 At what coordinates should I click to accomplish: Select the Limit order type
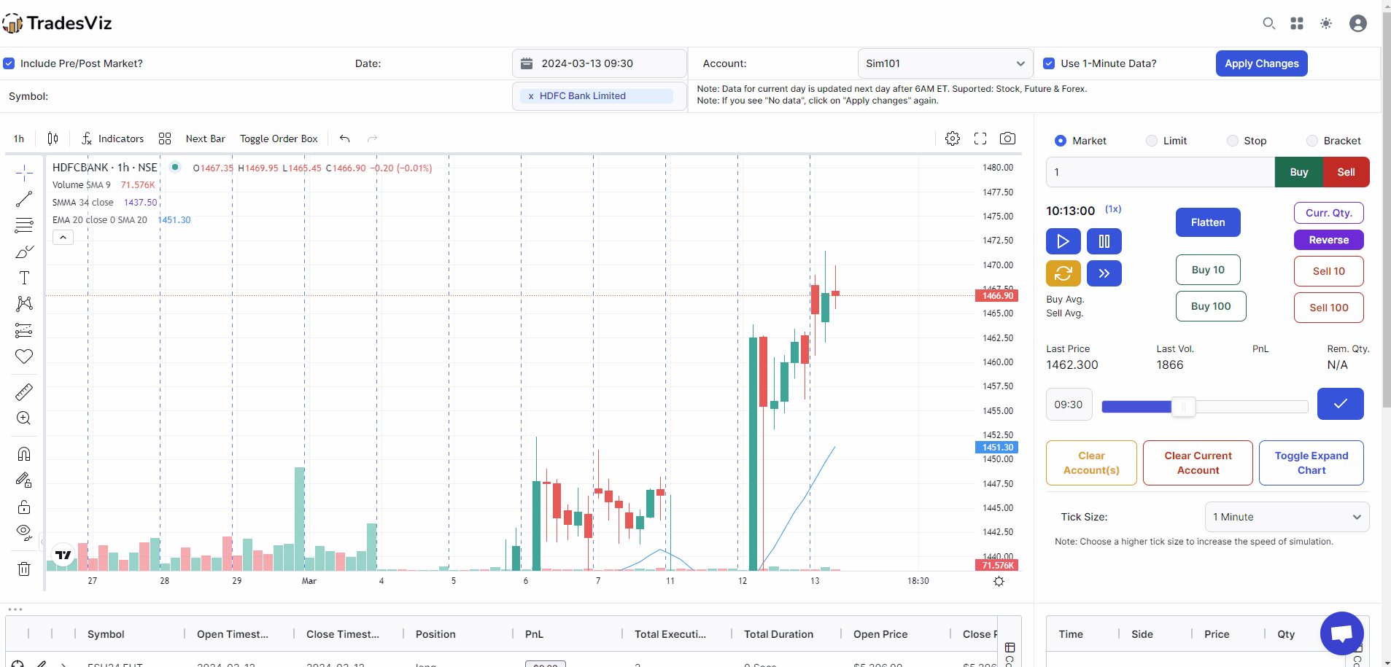coord(1152,141)
